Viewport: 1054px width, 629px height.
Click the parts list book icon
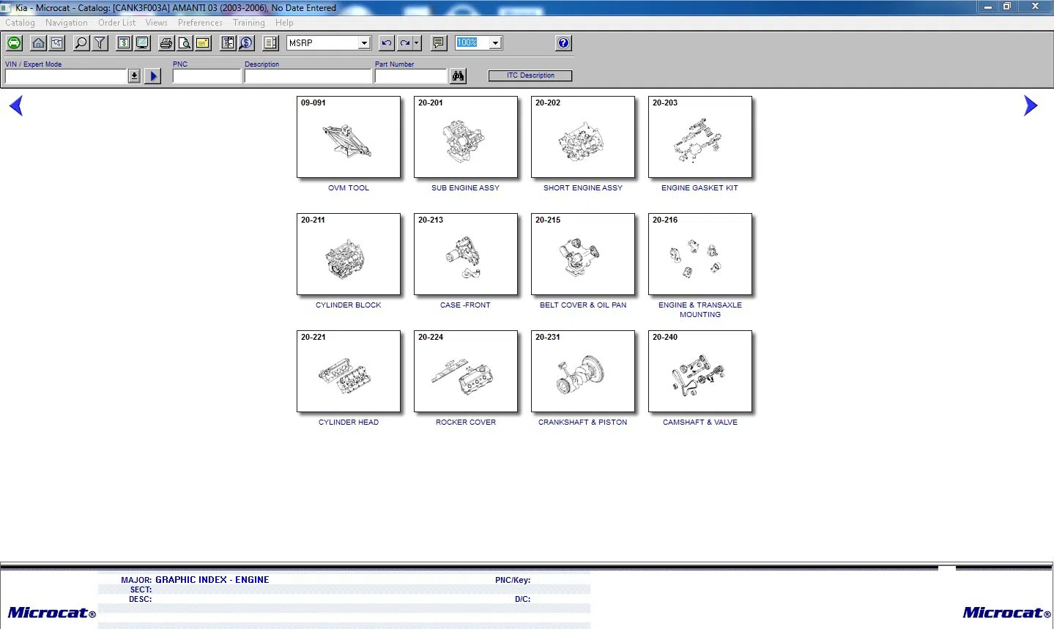point(271,43)
